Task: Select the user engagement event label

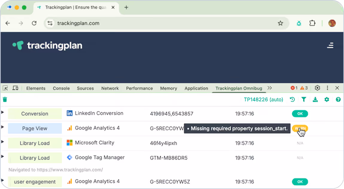Action: (x=35, y=182)
